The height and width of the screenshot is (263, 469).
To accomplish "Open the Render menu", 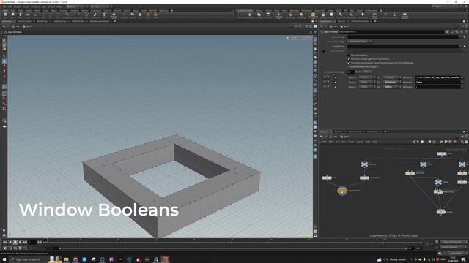I will [18, 7].
